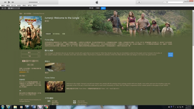Open File Explorer from taskbar
The height and width of the screenshot is (109, 194).
click(15, 107)
